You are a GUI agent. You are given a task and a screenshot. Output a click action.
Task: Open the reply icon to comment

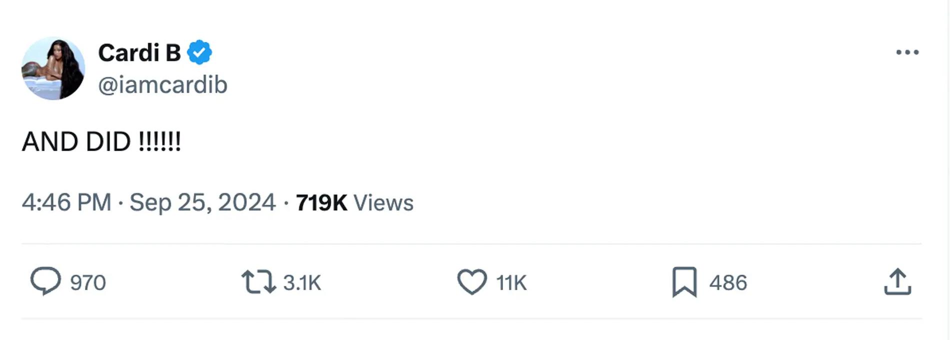[x=45, y=281]
